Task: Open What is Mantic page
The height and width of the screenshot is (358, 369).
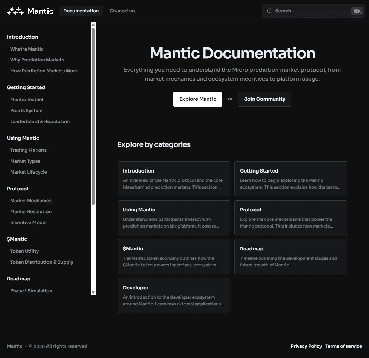Action: click(27, 49)
